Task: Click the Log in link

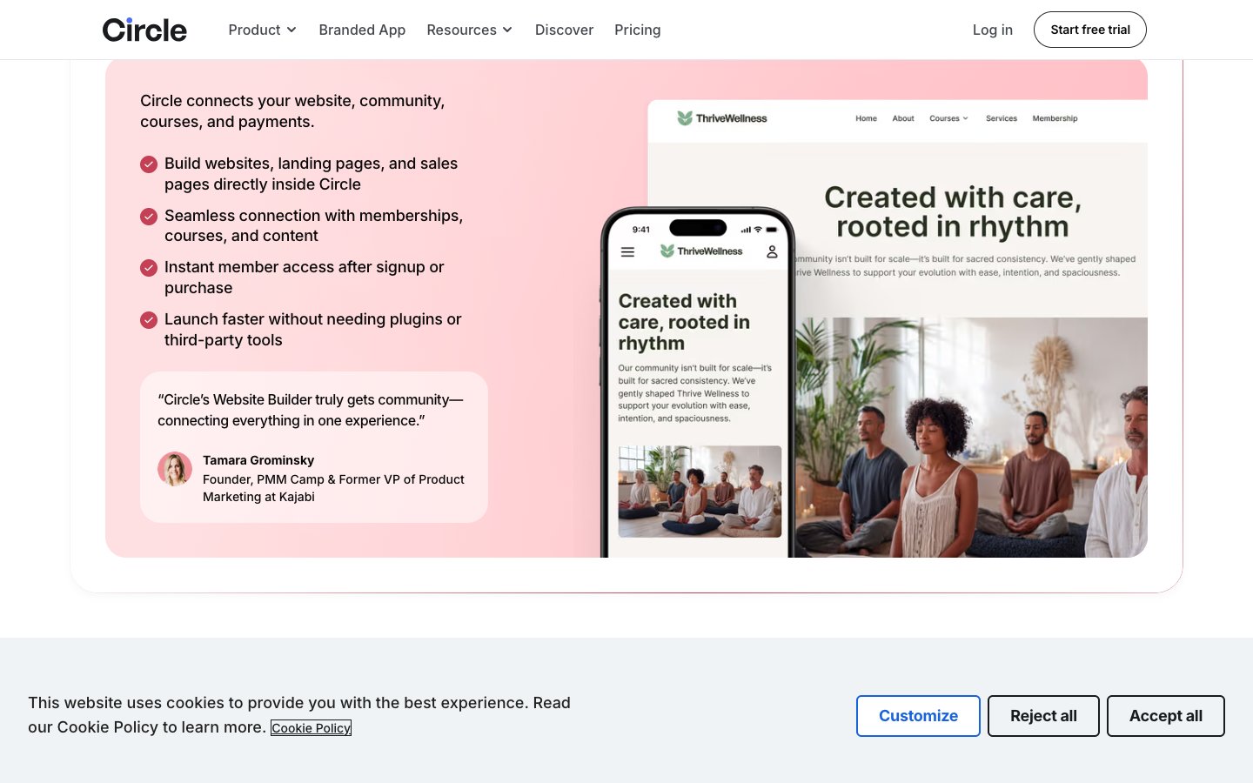Action: (x=992, y=30)
